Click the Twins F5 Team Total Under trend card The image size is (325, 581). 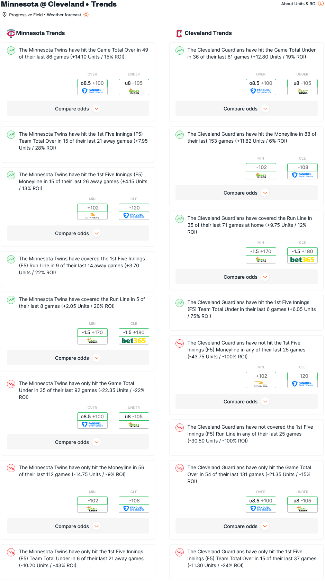tap(78, 562)
